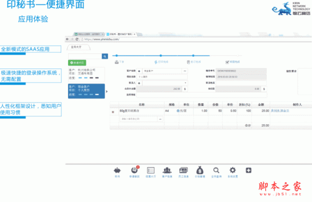Click the 折扣(%) column header
The width and height of the screenshot is (312, 202).
click(x=244, y=105)
